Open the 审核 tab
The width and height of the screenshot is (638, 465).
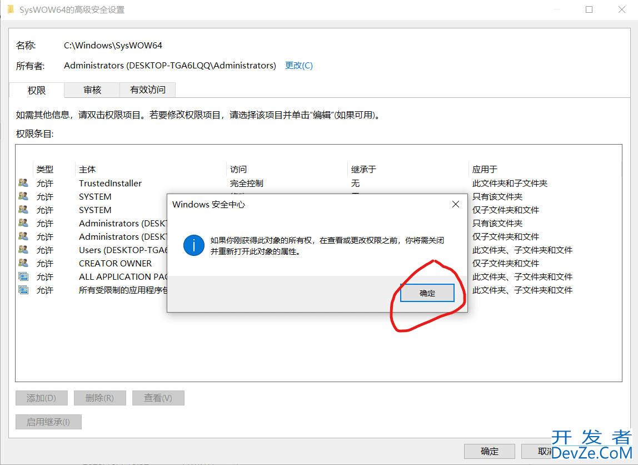point(92,90)
